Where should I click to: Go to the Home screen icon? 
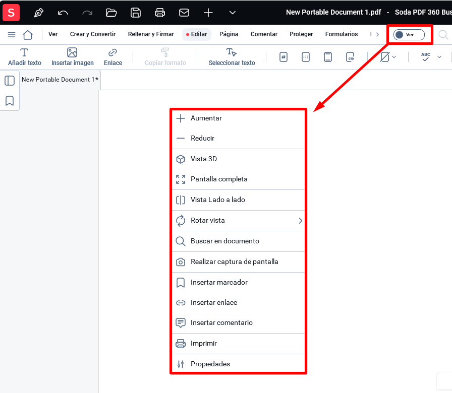pyautogui.click(x=28, y=35)
